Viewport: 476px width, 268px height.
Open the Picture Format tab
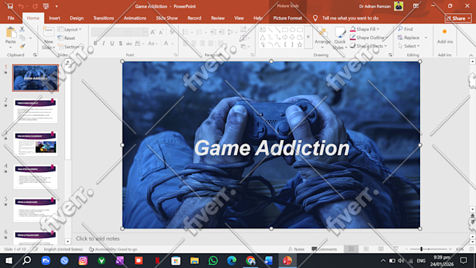288,18
